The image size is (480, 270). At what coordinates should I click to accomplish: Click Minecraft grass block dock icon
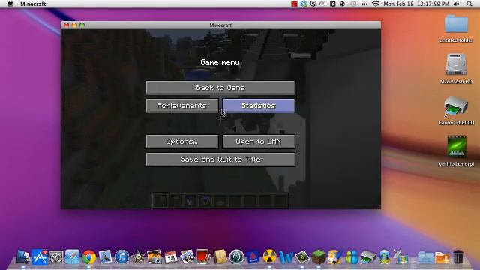pyautogui.click(x=319, y=256)
